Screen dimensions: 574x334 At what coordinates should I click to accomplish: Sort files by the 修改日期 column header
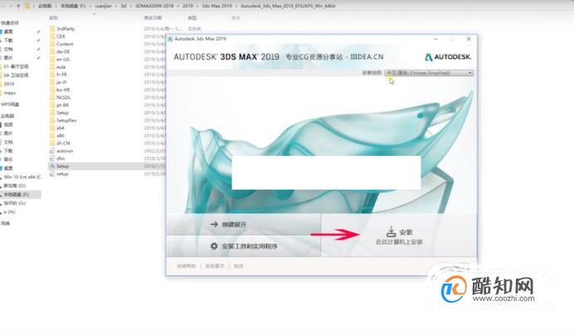coord(153,17)
